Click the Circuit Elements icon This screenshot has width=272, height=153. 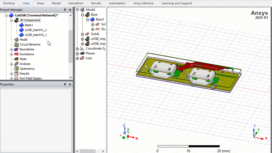[x=16, y=44]
